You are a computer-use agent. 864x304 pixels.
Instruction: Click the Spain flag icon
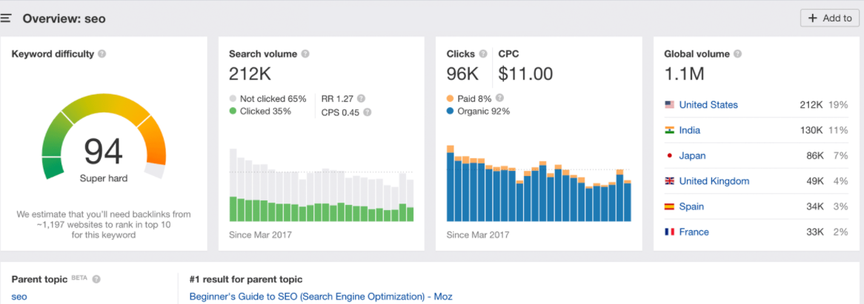(x=670, y=206)
